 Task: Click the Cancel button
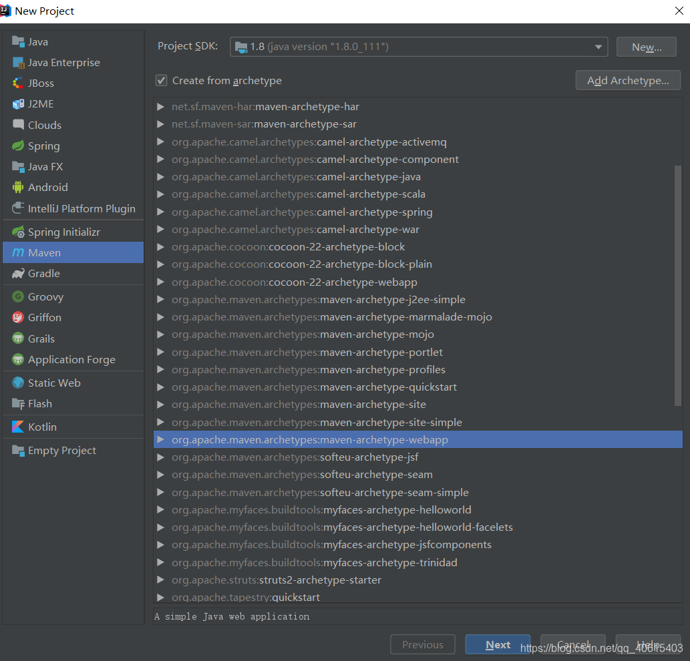click(573, 645)
